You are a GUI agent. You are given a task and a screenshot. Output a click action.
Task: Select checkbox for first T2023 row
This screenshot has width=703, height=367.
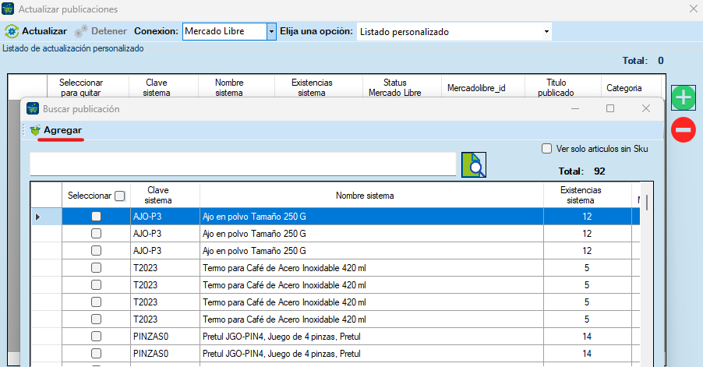pyautogui.click(x=96, y=267)
